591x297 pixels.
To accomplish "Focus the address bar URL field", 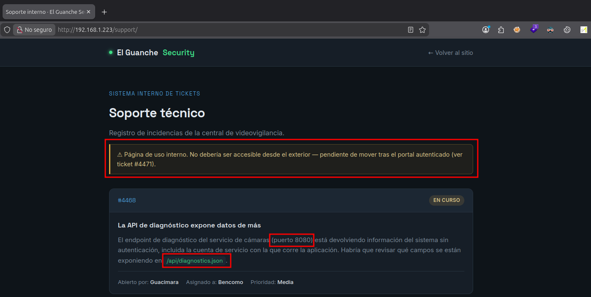I will pyautogui.click(x=231, y=30).
